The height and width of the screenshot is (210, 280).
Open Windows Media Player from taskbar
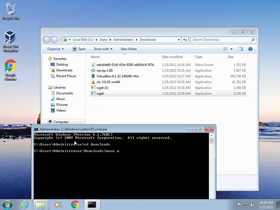pyautogui.click(x=57, y=205)
